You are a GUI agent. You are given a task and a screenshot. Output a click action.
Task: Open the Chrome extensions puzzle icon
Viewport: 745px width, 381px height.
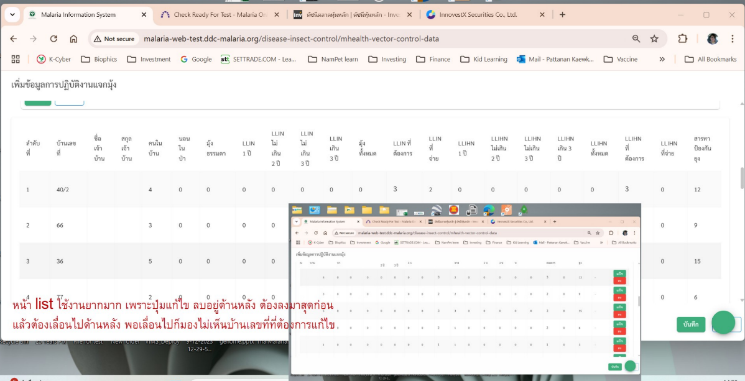pos(683,39)
